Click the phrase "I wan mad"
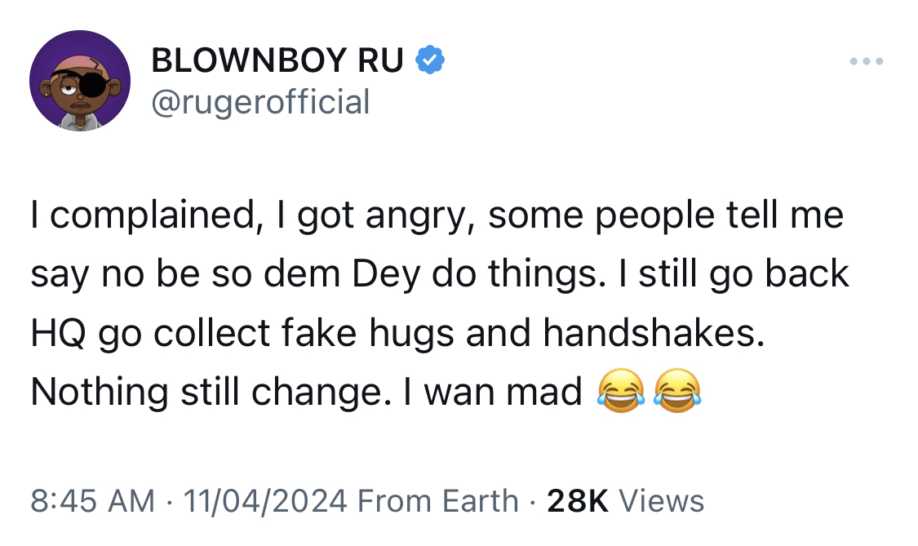This screenshot has width=918, height=546. pyautogui.click(x=493, y=391)
